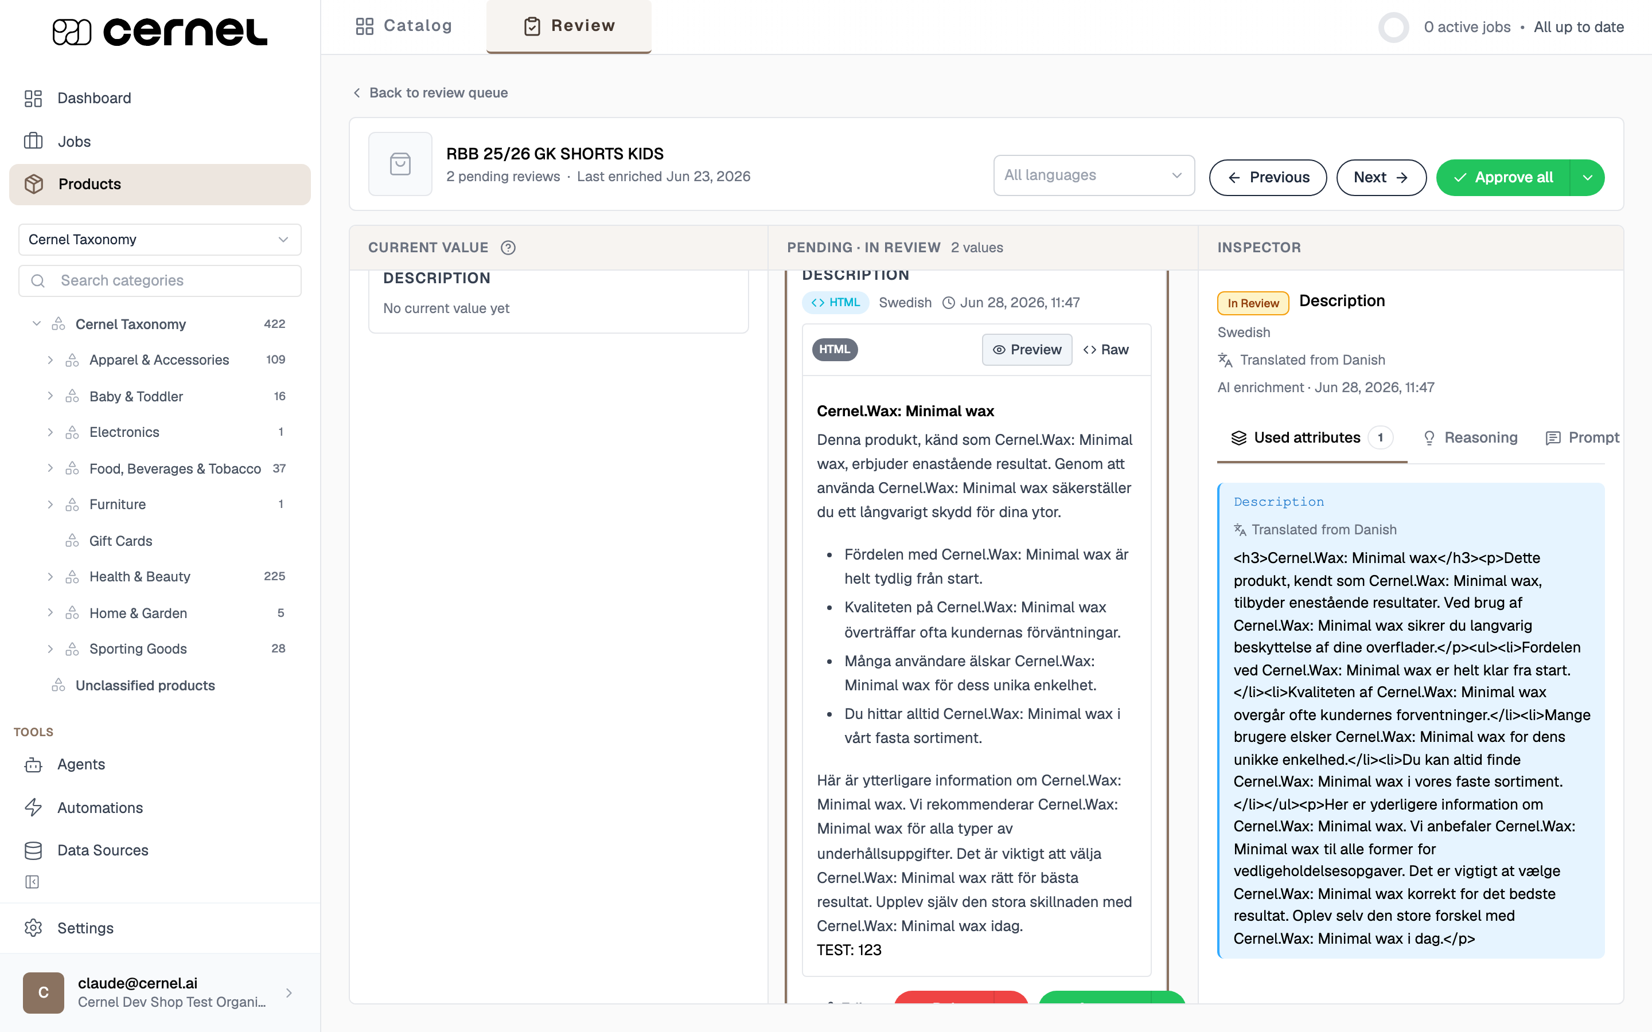Open the Prompt tab
This screenshot has height=1032, width=1652.
click(1583, 437)
